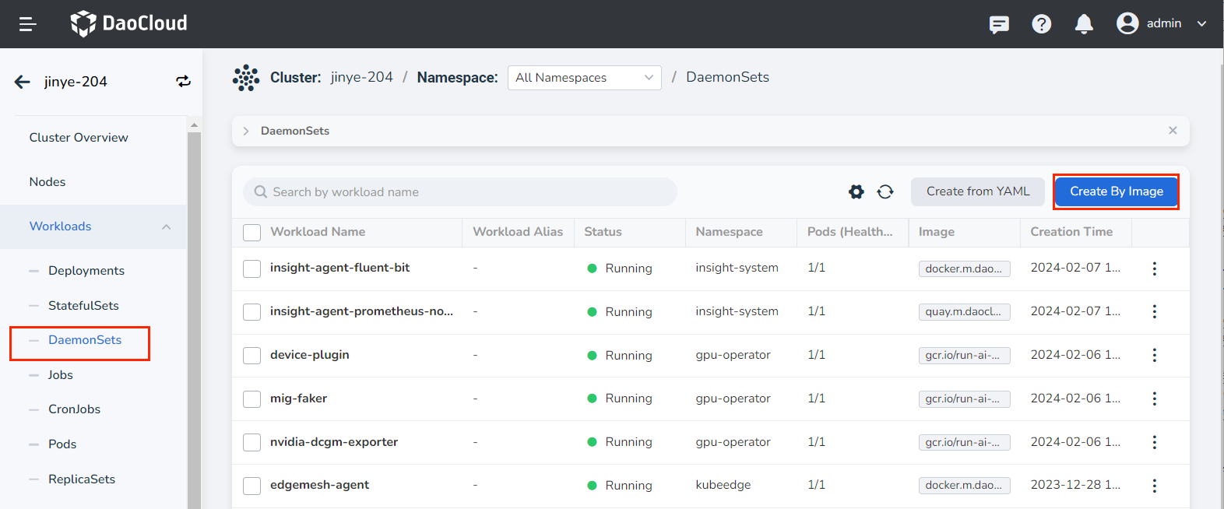The width and height of the screenshot is (1224, 509).
Task: Open the hamburger navigation menu
Action: point(28,24)
